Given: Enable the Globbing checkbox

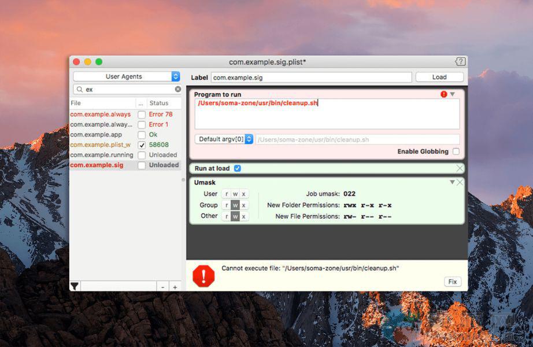Looking at the screenshot, I should [456, 152].
